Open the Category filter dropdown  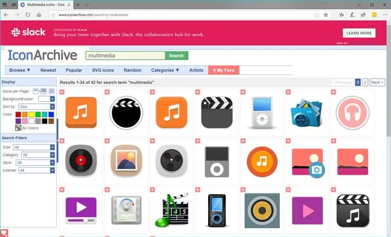(x=38, y=155)
